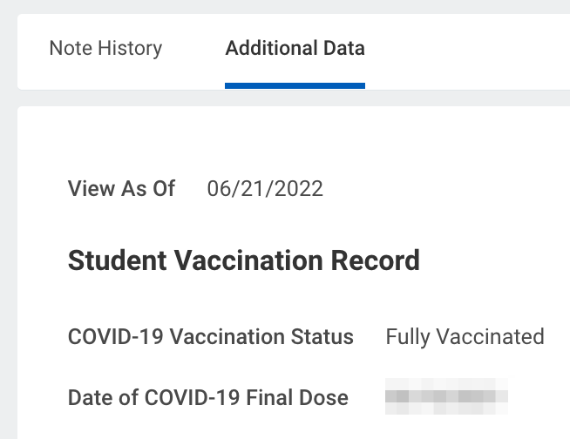This screenshot has height=439, width=570.
Task: Click the View As Of label
Action: (x=121, y=189)
